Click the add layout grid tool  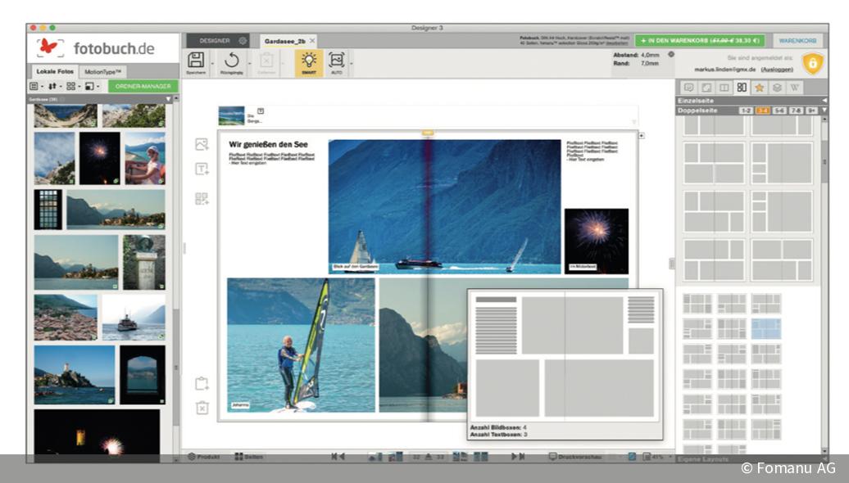202,198
